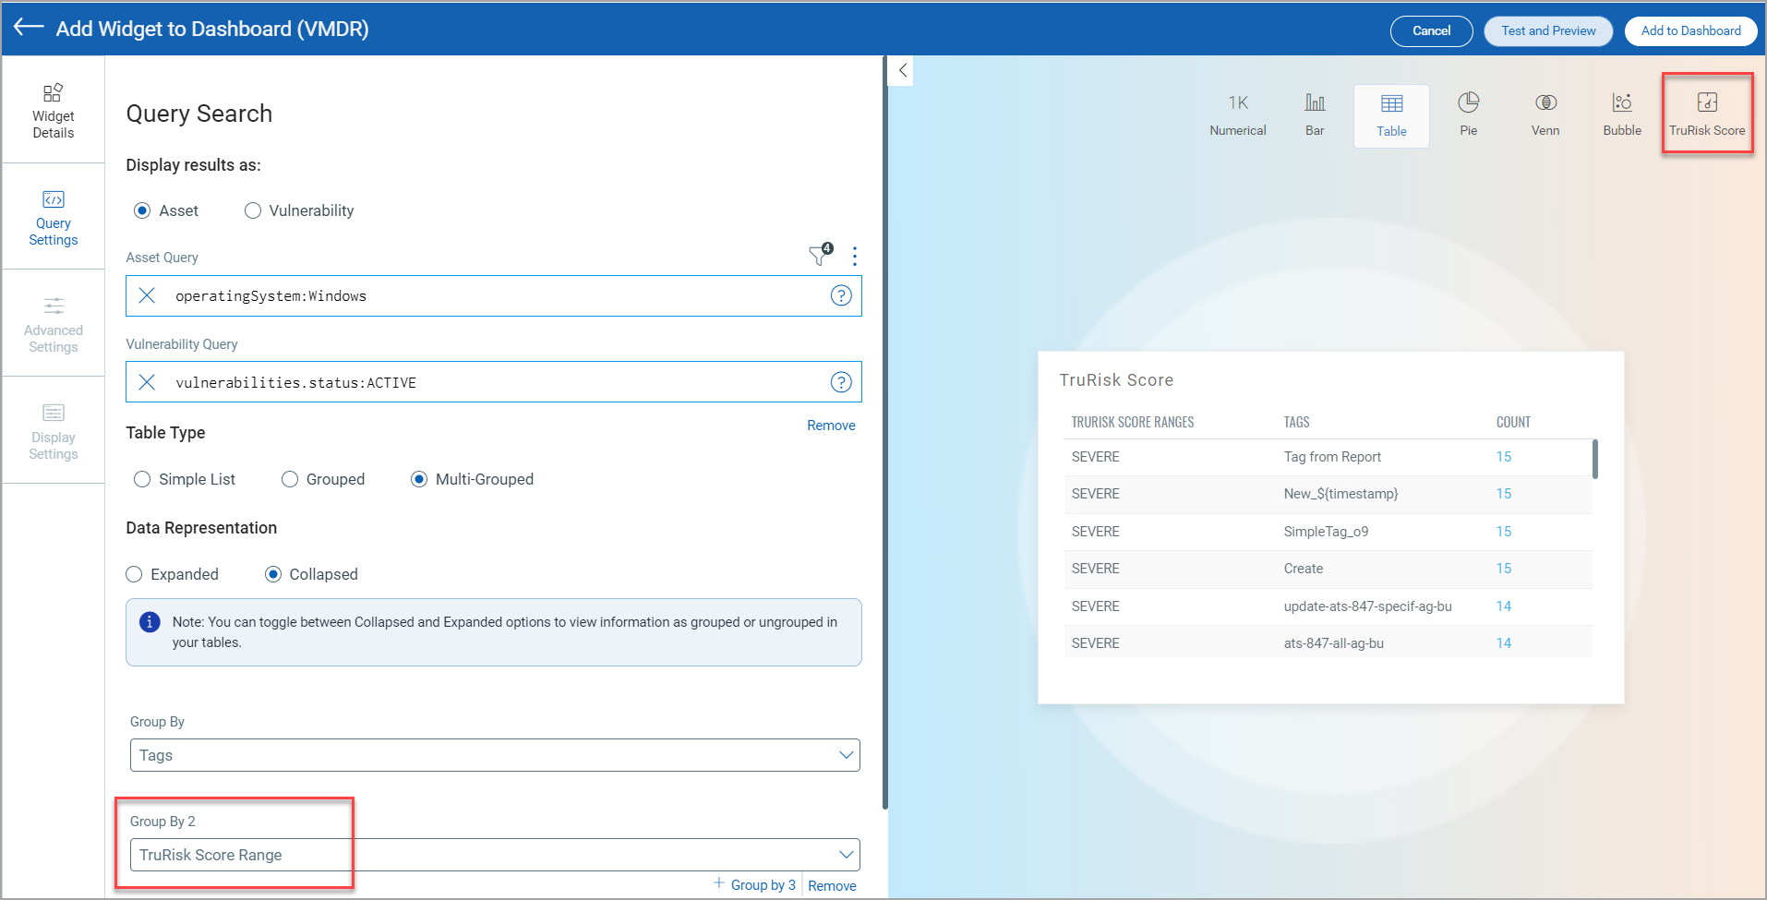Choose Grouped table type

click(290, 479)
